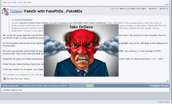Go to page 4 of thread
This screenshot has height=104, width=172.
coord(84,86)
